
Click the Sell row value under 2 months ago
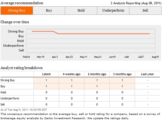[x=97, y=105]
